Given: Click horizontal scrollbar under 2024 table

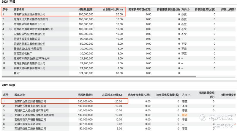Looking at the screenshot, I should 99,77.
